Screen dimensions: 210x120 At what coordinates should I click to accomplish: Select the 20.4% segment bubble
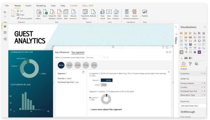coord(69,65)
